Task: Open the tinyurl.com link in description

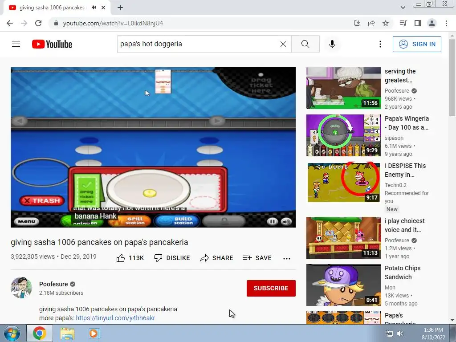Action: 115,318
